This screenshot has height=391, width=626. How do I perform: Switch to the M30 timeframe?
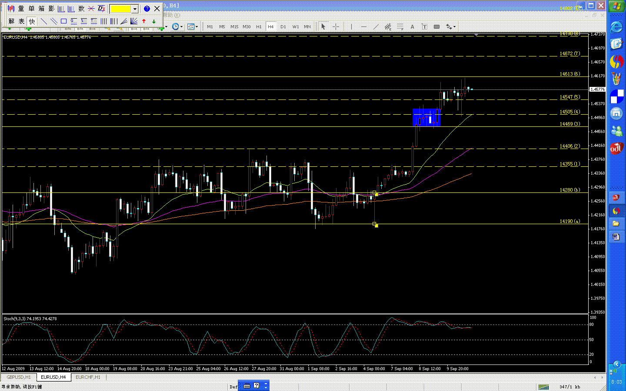click(246, 27)
